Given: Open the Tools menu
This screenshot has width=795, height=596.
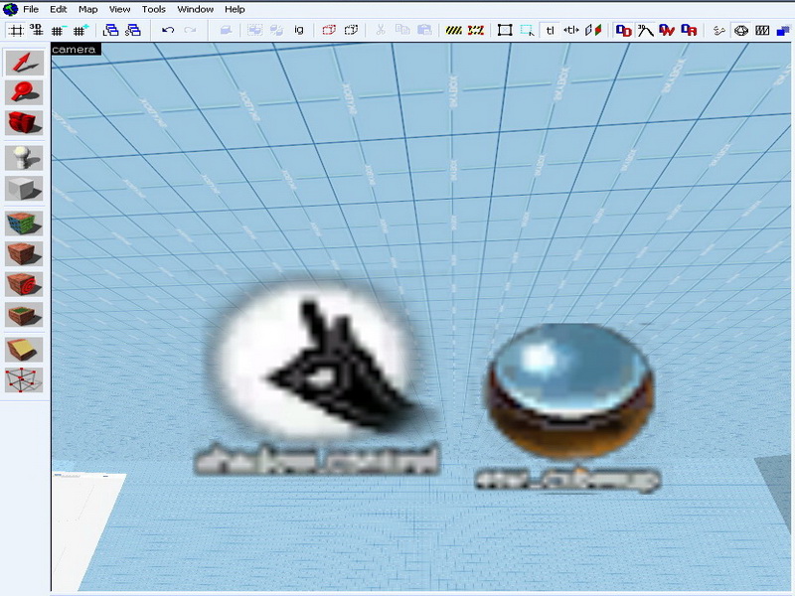Looking at the screenshot, I should (x=153, y=9).
